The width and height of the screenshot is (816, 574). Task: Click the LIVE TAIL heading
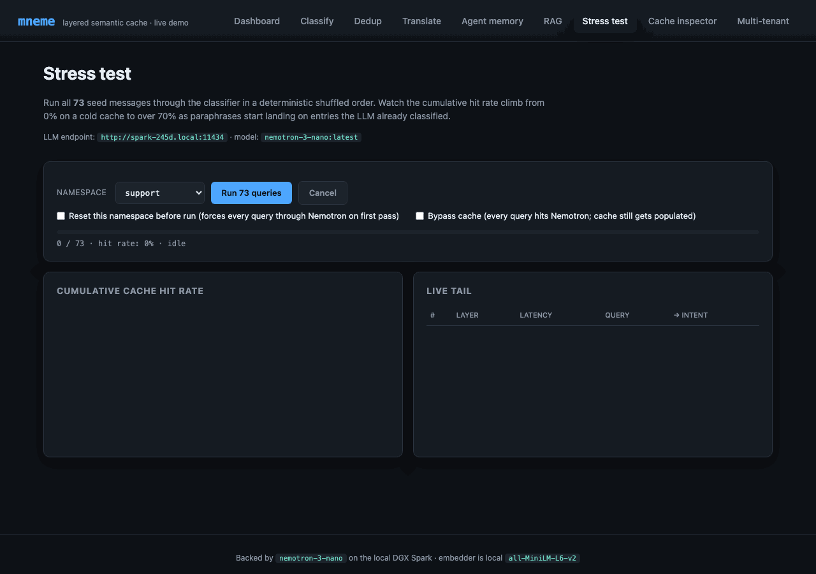449,291
